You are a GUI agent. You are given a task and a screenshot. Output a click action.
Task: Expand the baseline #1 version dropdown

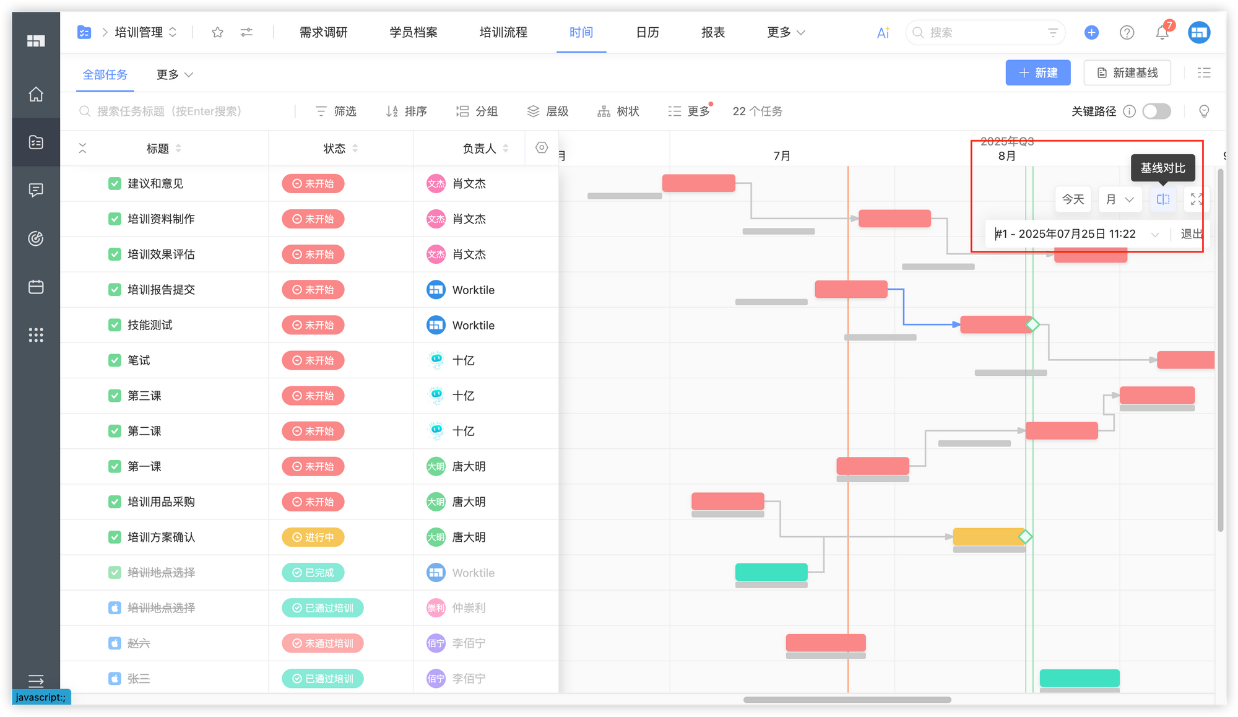1154,234
